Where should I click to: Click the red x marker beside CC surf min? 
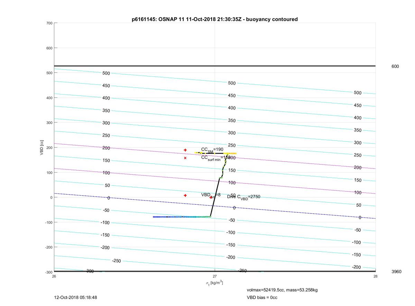[185, 158]
